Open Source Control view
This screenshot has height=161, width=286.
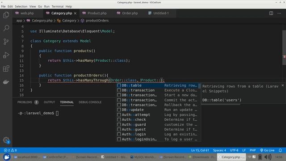click(x=6, y=42)
